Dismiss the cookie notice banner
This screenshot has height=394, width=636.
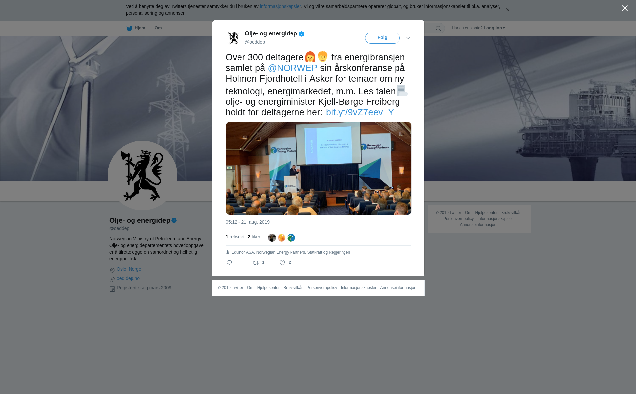click(507, 10)
